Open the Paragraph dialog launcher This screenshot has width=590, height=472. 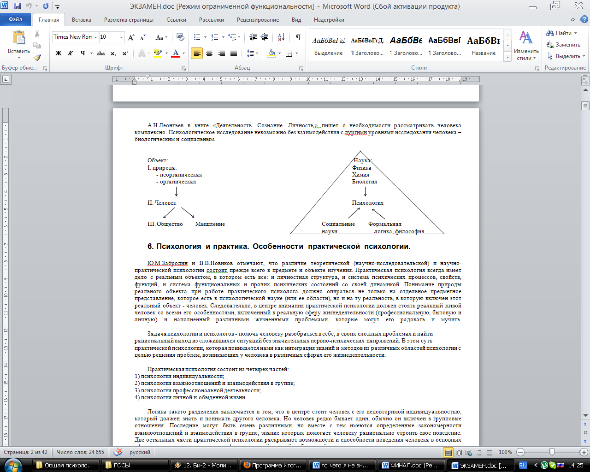[x=301, y=68]
